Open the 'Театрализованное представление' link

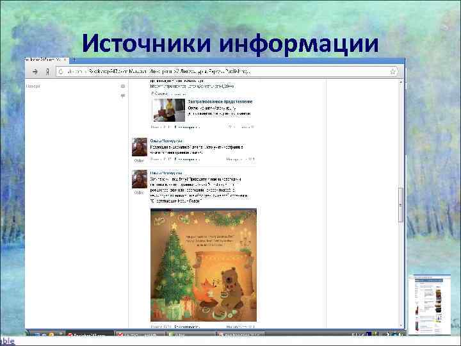pos(220,101)
